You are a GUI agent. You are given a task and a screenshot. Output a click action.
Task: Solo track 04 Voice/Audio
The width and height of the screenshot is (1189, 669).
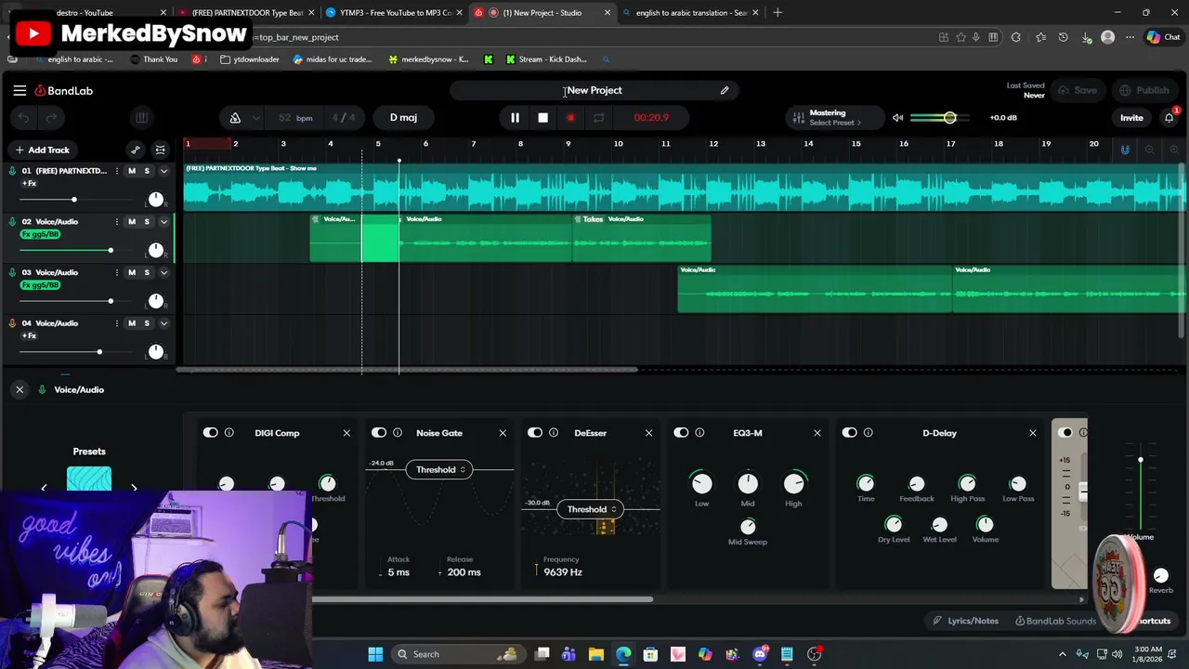[146, 323]
